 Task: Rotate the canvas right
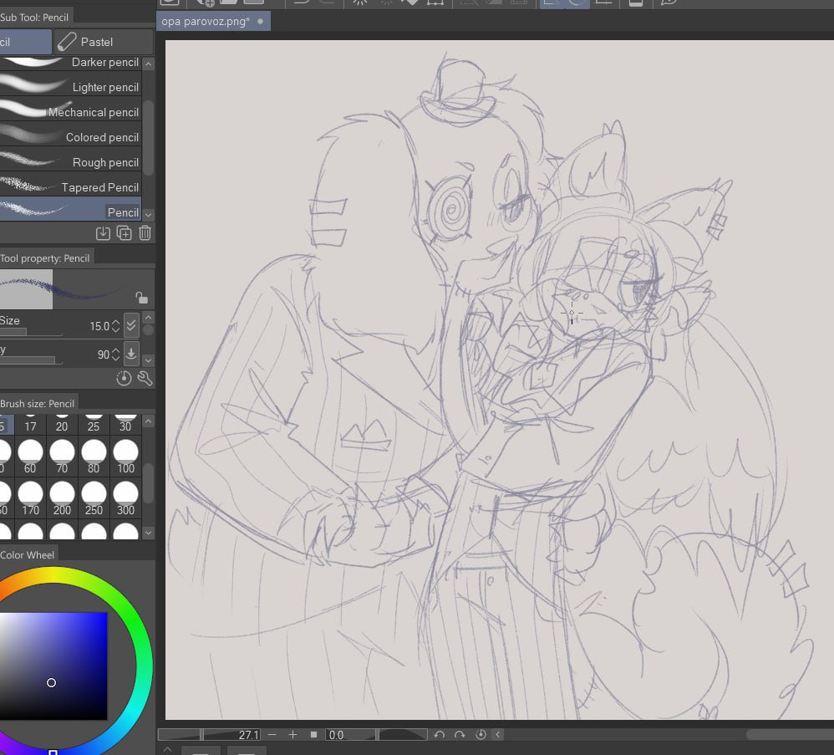point(460,734)
